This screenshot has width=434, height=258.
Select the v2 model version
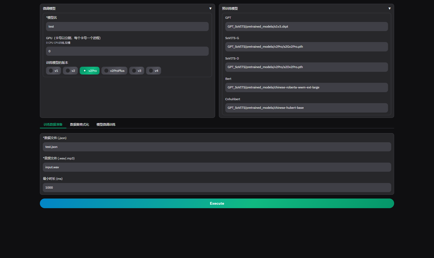[70, 71]
